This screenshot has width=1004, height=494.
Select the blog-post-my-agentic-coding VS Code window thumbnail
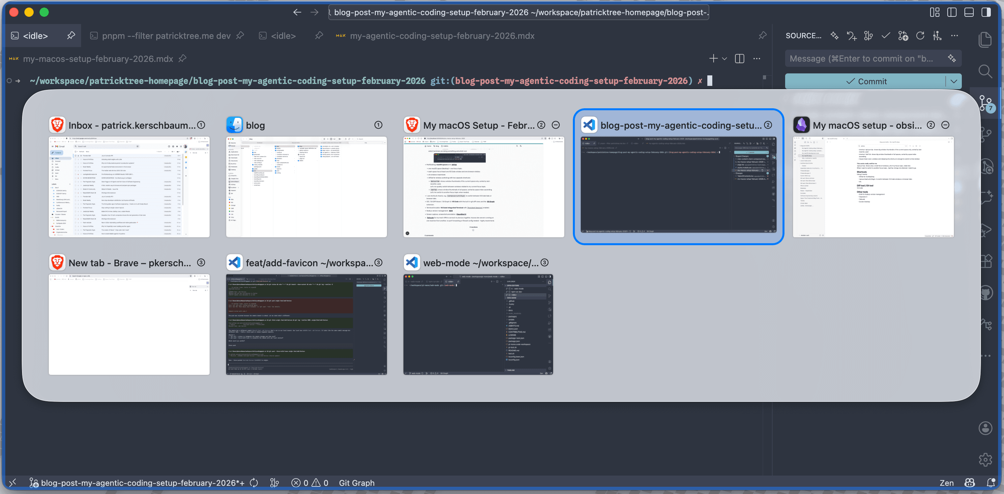pos(678,185)
